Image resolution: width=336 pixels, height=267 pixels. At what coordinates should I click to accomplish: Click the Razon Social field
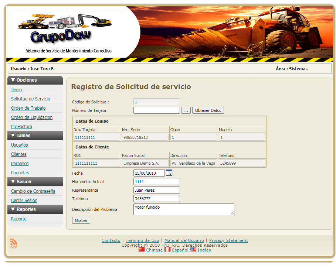tap(145, 163)
